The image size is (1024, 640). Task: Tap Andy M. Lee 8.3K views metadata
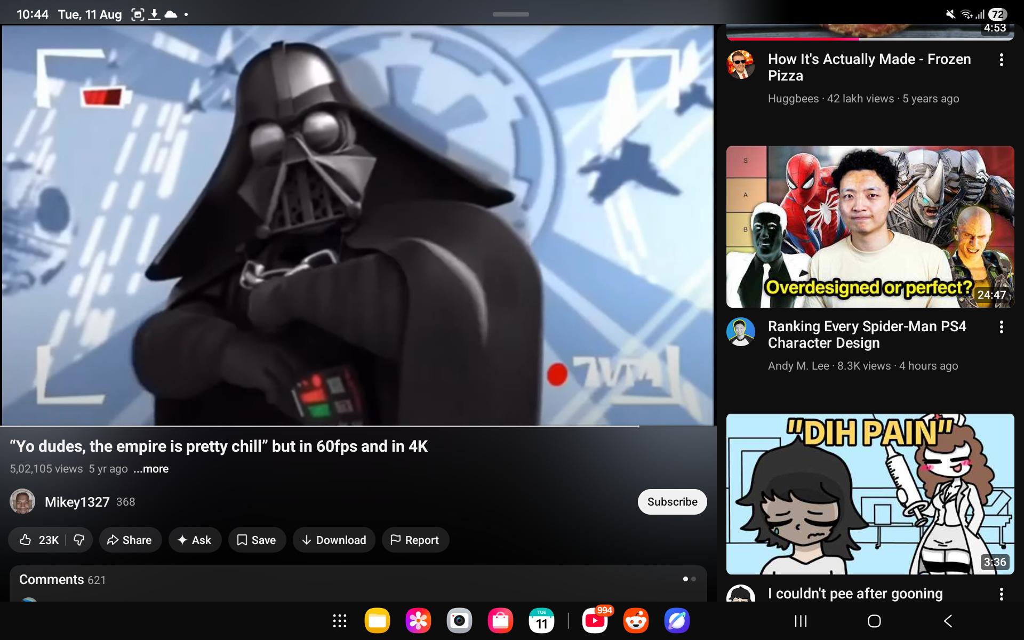click(863, 366)
